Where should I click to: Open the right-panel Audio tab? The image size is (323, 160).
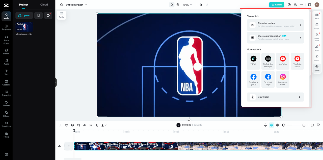(x=317, y=48)
